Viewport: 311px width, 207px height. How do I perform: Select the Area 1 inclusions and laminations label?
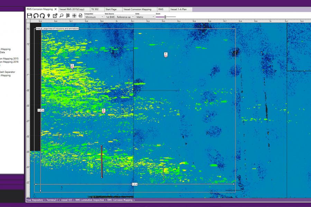pyautogui.click(x=57, y=29)
